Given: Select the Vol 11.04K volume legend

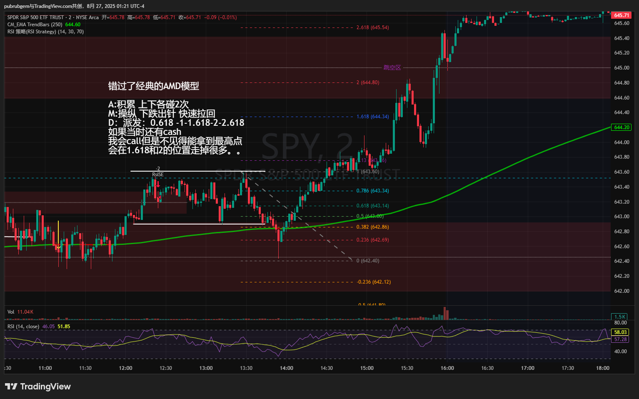Looking at the screenshot, I should (20, 312).
